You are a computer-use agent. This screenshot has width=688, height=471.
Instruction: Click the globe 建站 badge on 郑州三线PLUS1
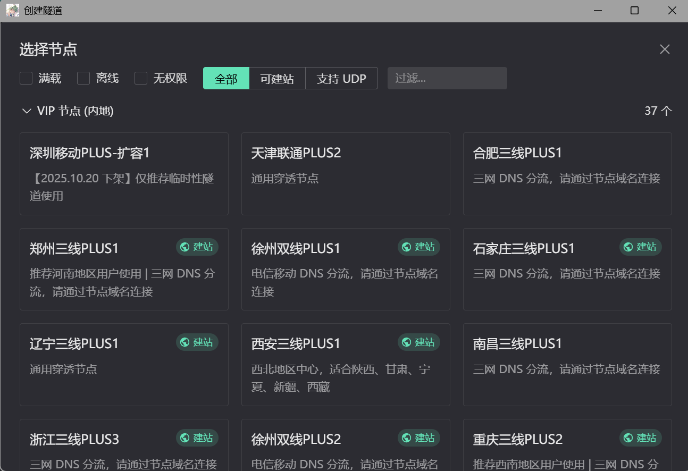pos(197,247)
